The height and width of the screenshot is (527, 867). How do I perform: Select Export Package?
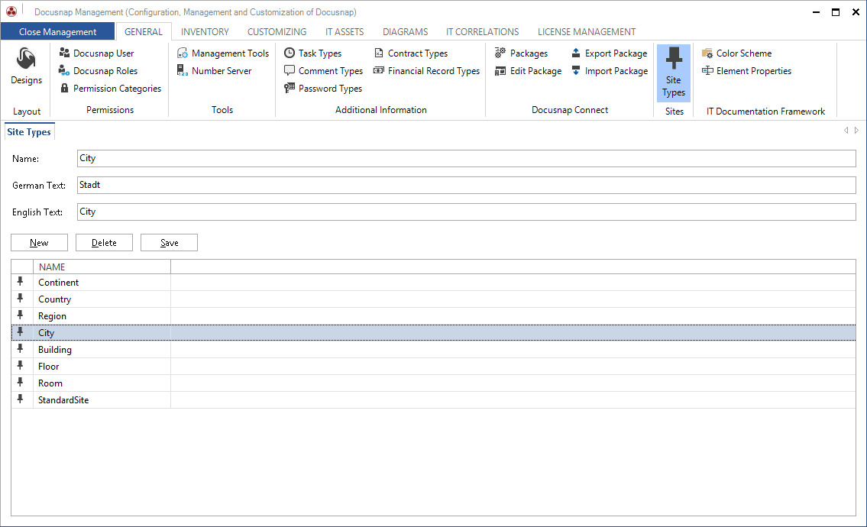point(609,53)
